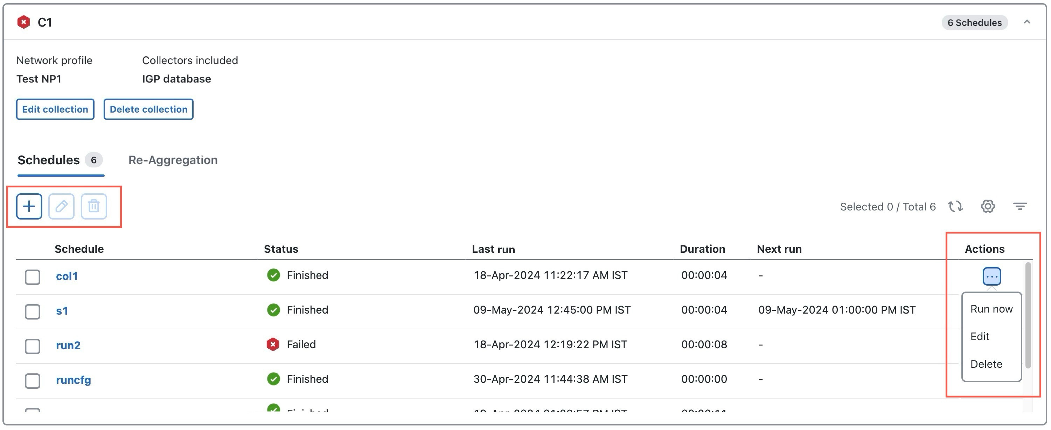Click the pencil edit schedule icon
Image resolution: width=1051 pixels, height=430 pixels.
tap(61, 206)
